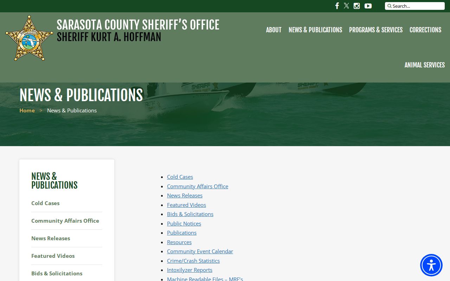
Task: Open the News & Publications top menu
Action: [x=315, y=30]
